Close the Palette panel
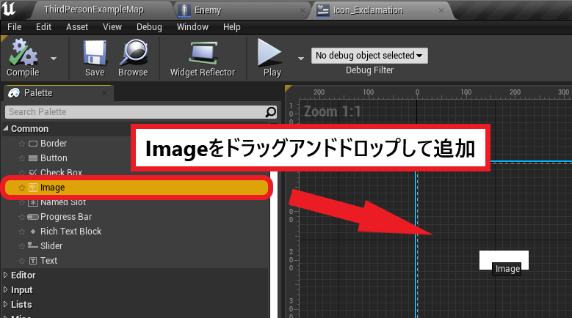The height and width of the screenshot is (318, 572). 104,93
